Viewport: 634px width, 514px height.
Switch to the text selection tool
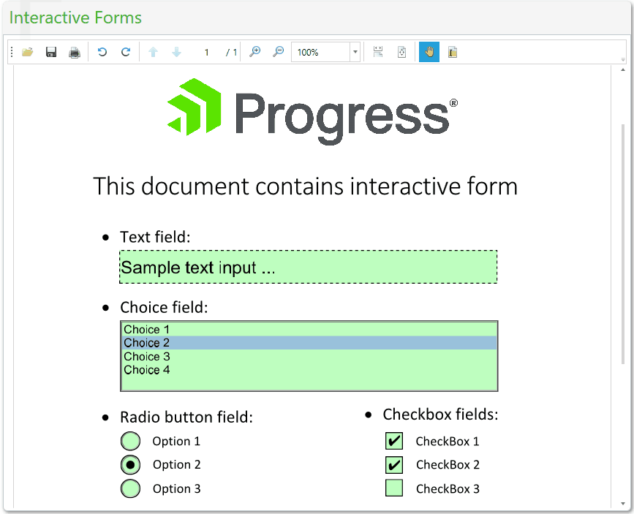tap(452, 52)
